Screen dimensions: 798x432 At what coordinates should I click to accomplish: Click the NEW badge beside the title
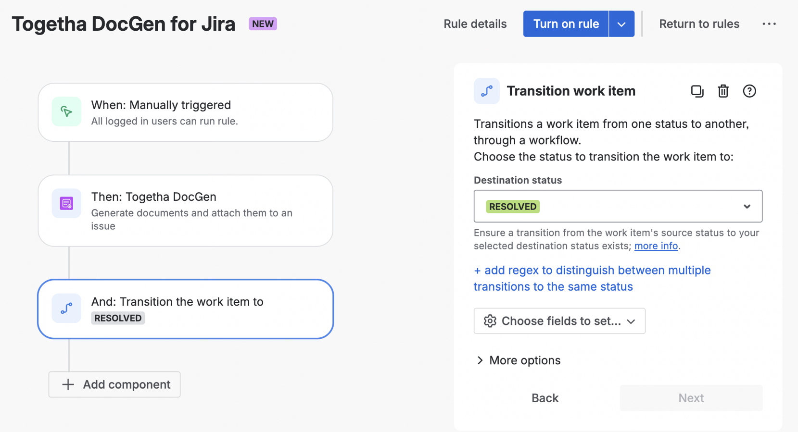263,24
